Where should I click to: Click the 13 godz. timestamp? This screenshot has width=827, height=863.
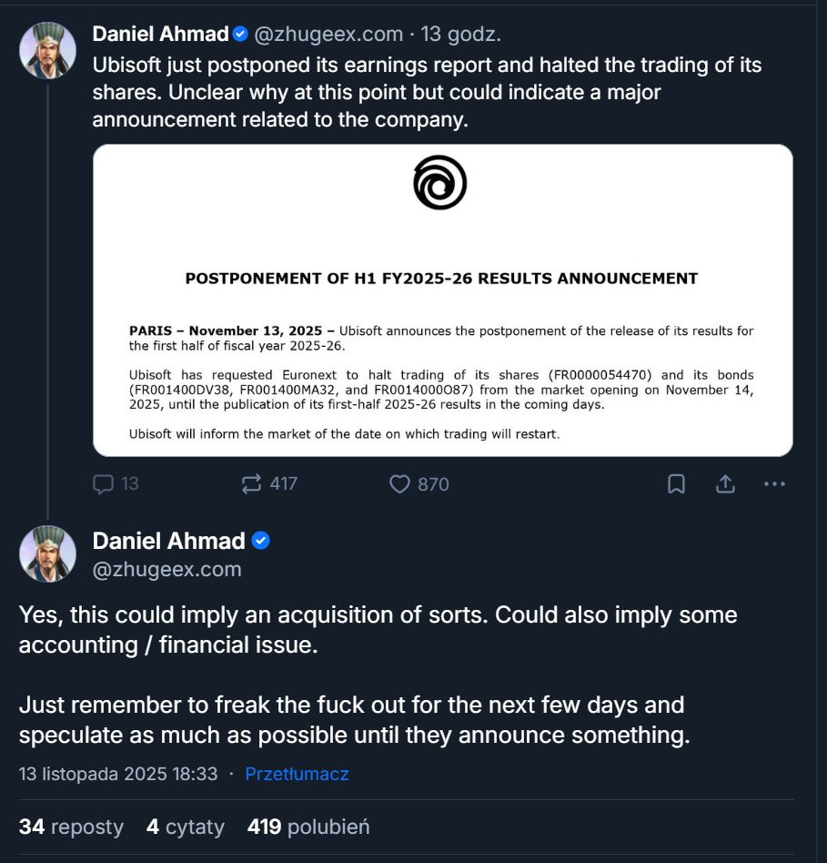460,35
